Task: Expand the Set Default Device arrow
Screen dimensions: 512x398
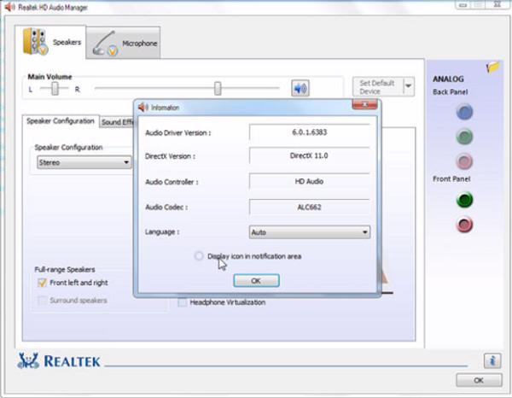Action: 408,87
